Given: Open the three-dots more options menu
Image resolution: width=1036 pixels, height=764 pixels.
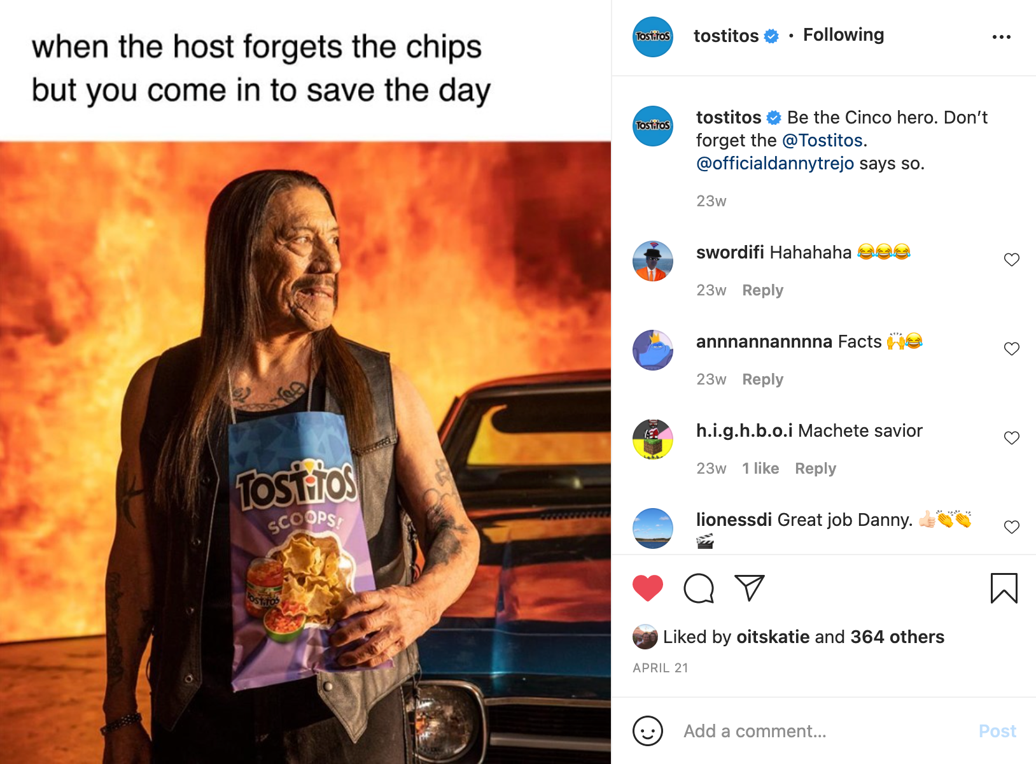Looking at the screenshot, I should tap(1002, 37).
